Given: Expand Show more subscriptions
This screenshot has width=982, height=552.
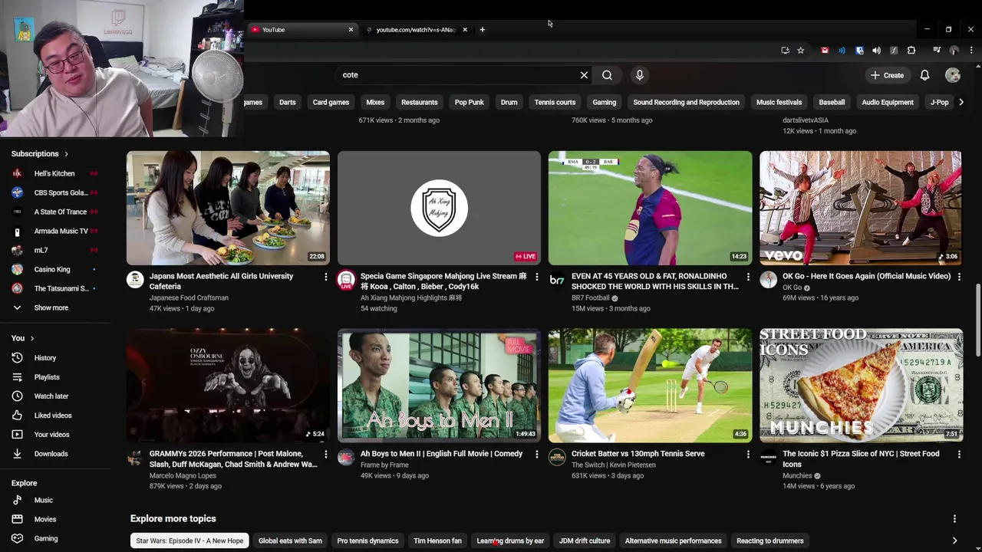Looking at the screenshot, I should [x=51, y=307].
